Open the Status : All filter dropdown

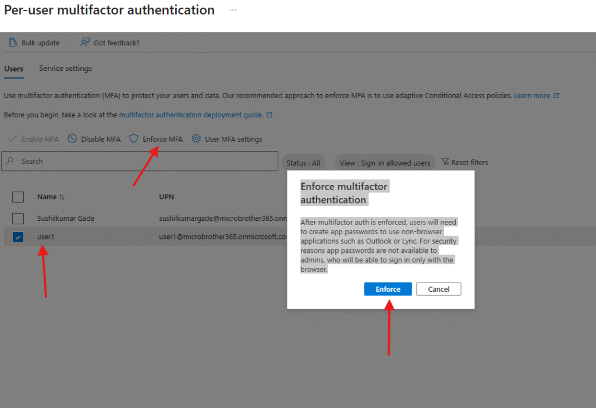coord(303,163)
